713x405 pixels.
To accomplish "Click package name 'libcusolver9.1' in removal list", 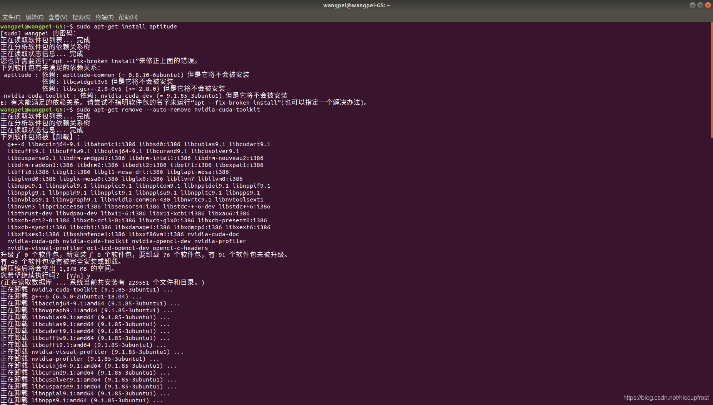I will pos(215,151).
